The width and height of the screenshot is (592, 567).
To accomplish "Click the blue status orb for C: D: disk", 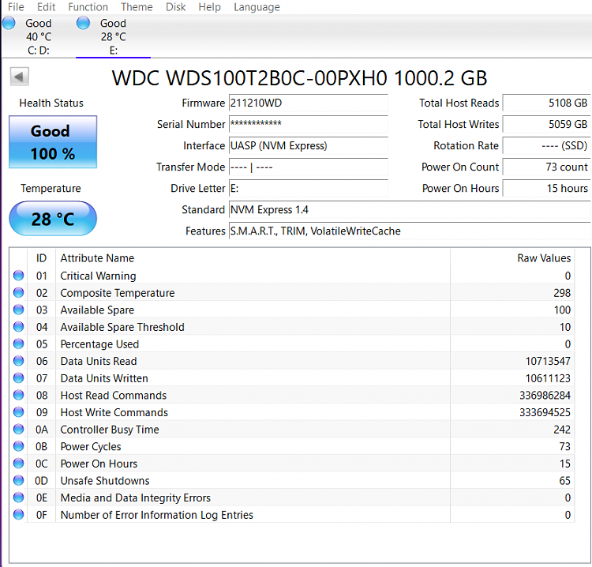I will [9, 23].
